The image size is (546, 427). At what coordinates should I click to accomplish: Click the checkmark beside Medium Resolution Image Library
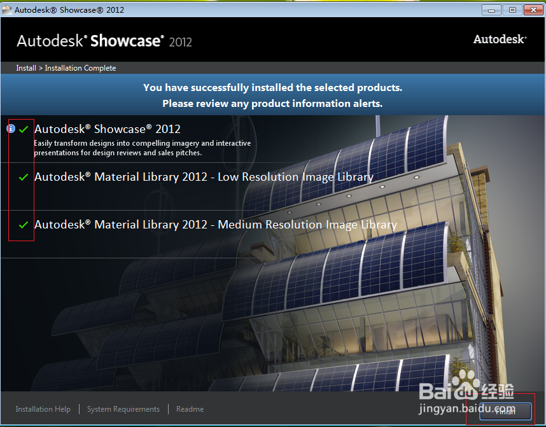point(24,225)
